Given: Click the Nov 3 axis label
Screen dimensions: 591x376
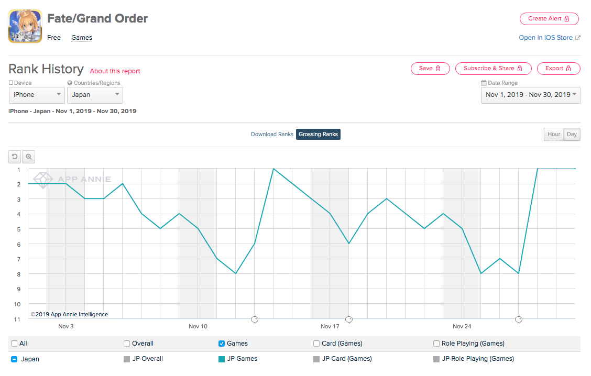Looking at the screenshot, I should pos(66,326).
